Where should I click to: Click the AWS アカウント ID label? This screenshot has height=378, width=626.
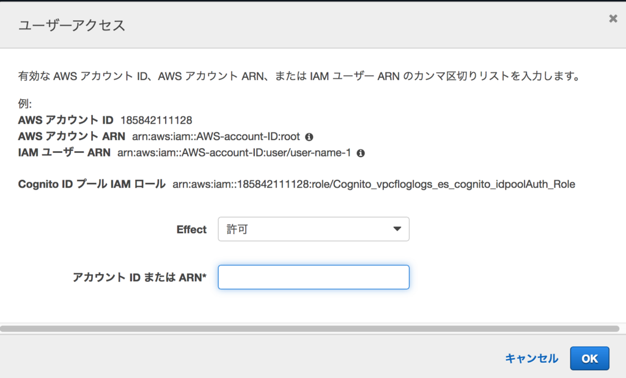coord(66,120)
